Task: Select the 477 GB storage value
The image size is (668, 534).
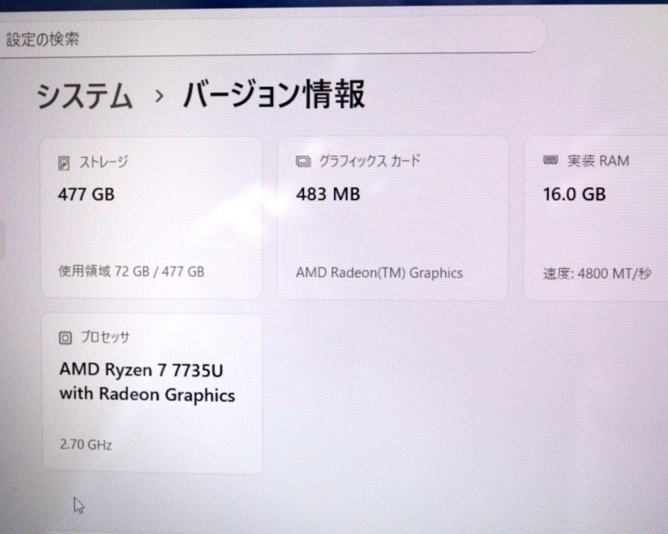Action: (86, 195)
